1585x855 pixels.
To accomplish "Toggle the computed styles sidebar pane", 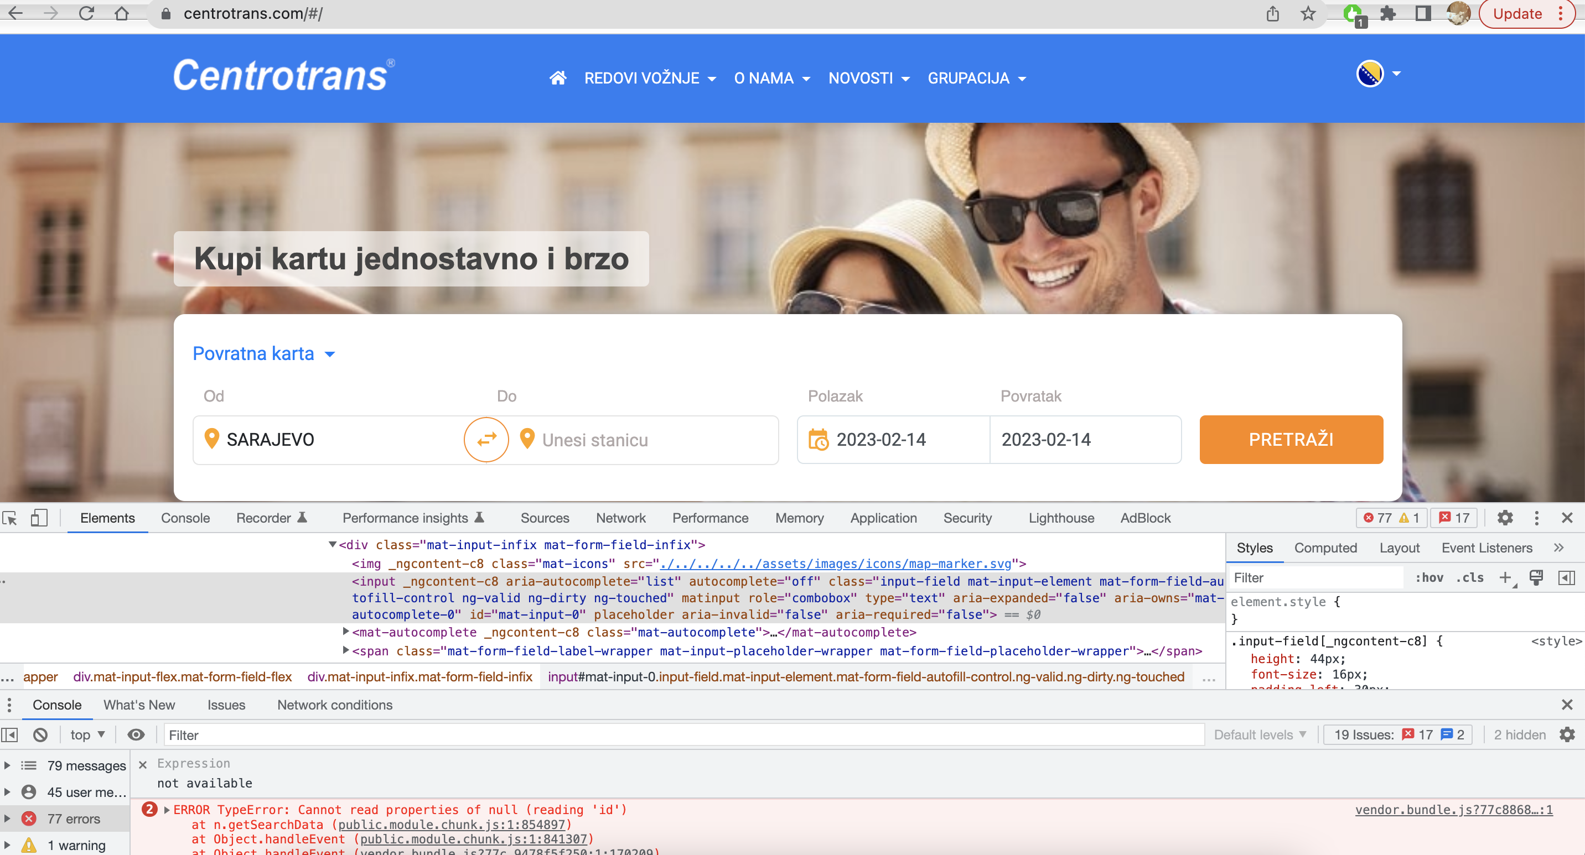I will 1566,578.
